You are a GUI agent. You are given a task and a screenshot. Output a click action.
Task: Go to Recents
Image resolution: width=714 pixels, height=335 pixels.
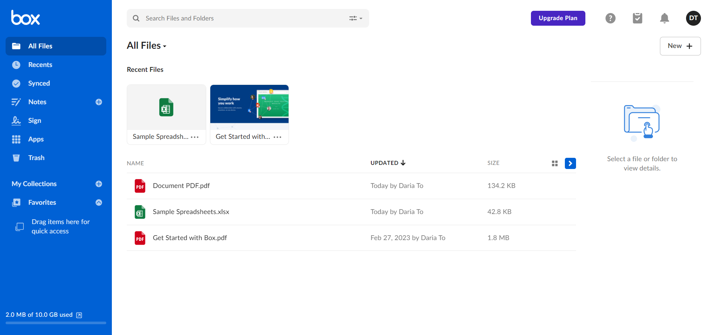(56, 65)
